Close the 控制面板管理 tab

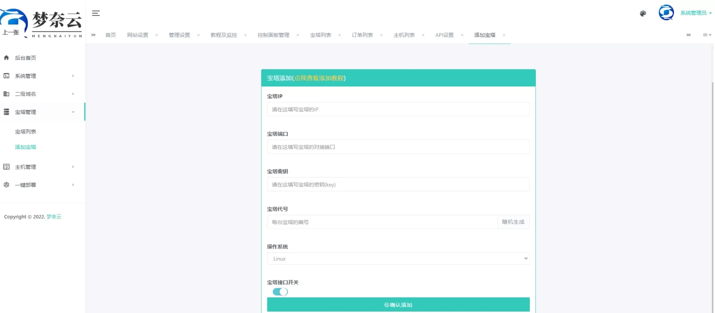point(298,35)
